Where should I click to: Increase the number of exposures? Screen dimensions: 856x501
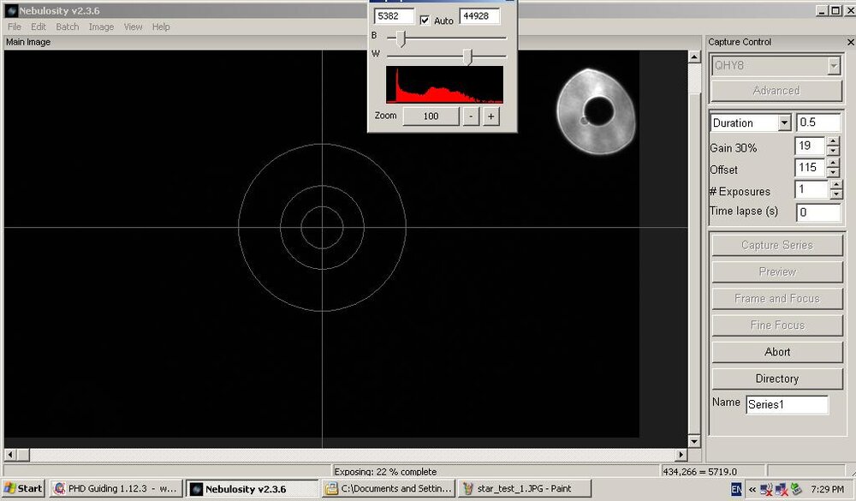(835, 186)
